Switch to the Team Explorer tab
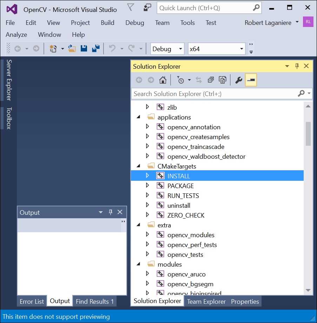Screen dimensions: 317x323 206,301
